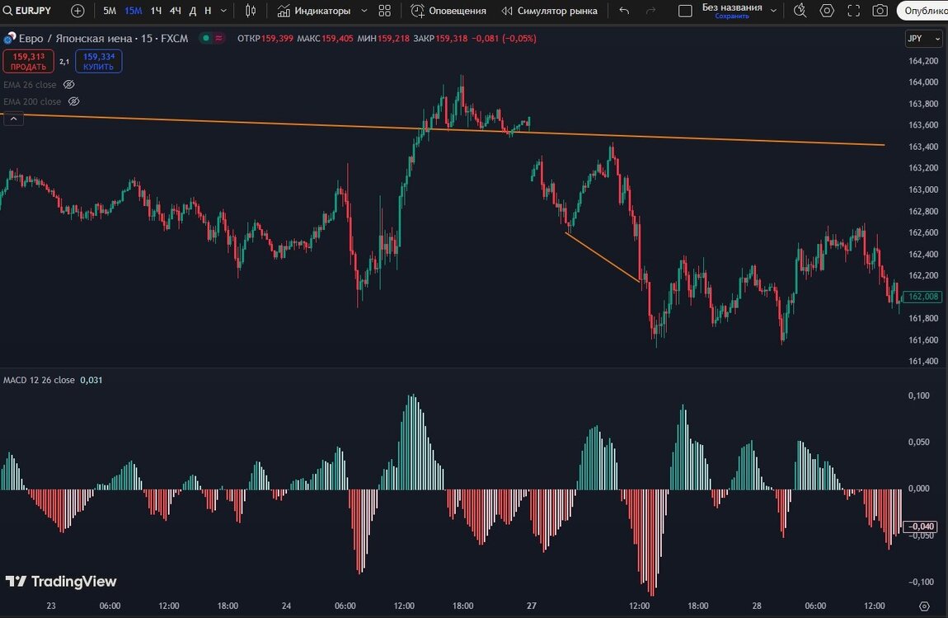Click the EURJPY flag icon
Screen dimensions: 948x618
click(9, 38)
